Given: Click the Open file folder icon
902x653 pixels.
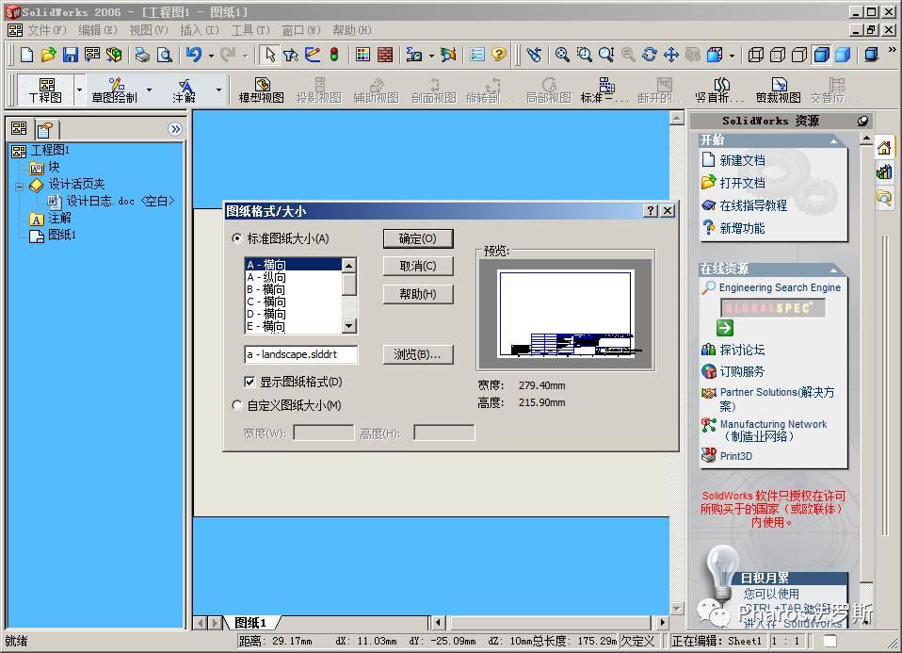Looking at the screenshot, I should [48, 55].
